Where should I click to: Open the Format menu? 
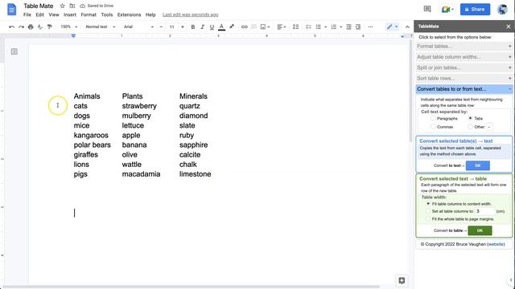[89, 14]
